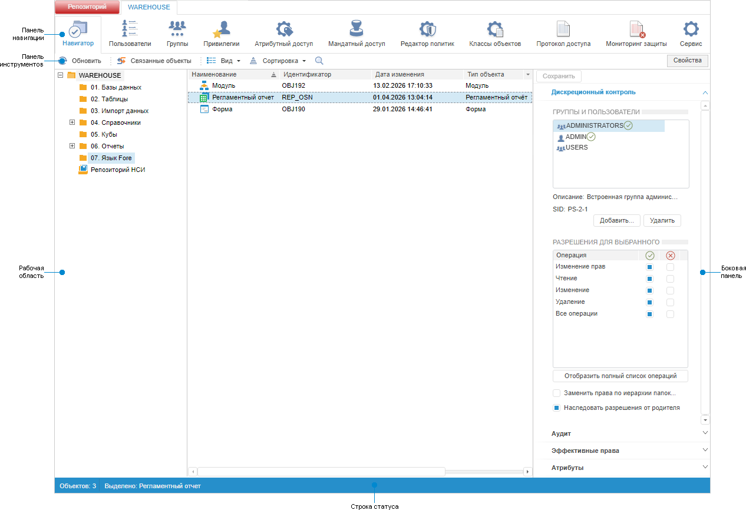Switch to the WAREHOUSE tab

coord(149,8)
